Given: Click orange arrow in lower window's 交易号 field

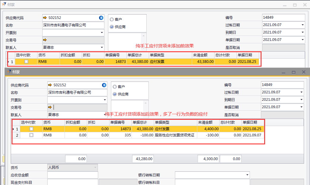Looking at the screenshot, I should [x=50, y=107].
